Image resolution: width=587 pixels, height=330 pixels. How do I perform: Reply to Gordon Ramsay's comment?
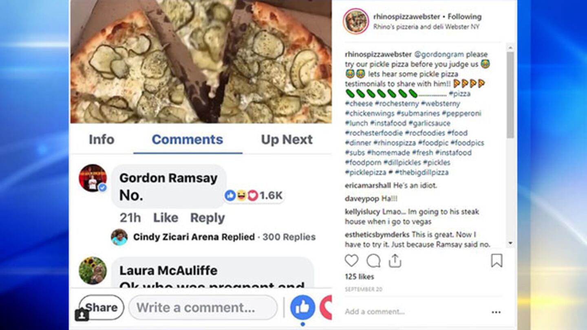point(207,218)
